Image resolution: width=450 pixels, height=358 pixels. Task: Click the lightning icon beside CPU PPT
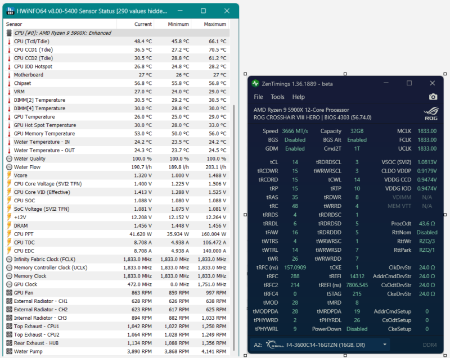point(9,234)
